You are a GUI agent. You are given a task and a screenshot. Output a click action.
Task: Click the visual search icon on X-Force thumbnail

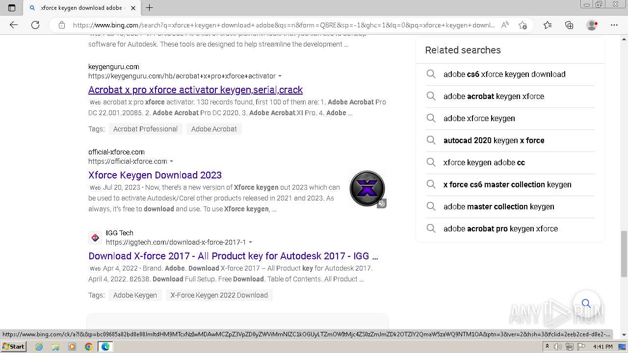click(381, 203)
